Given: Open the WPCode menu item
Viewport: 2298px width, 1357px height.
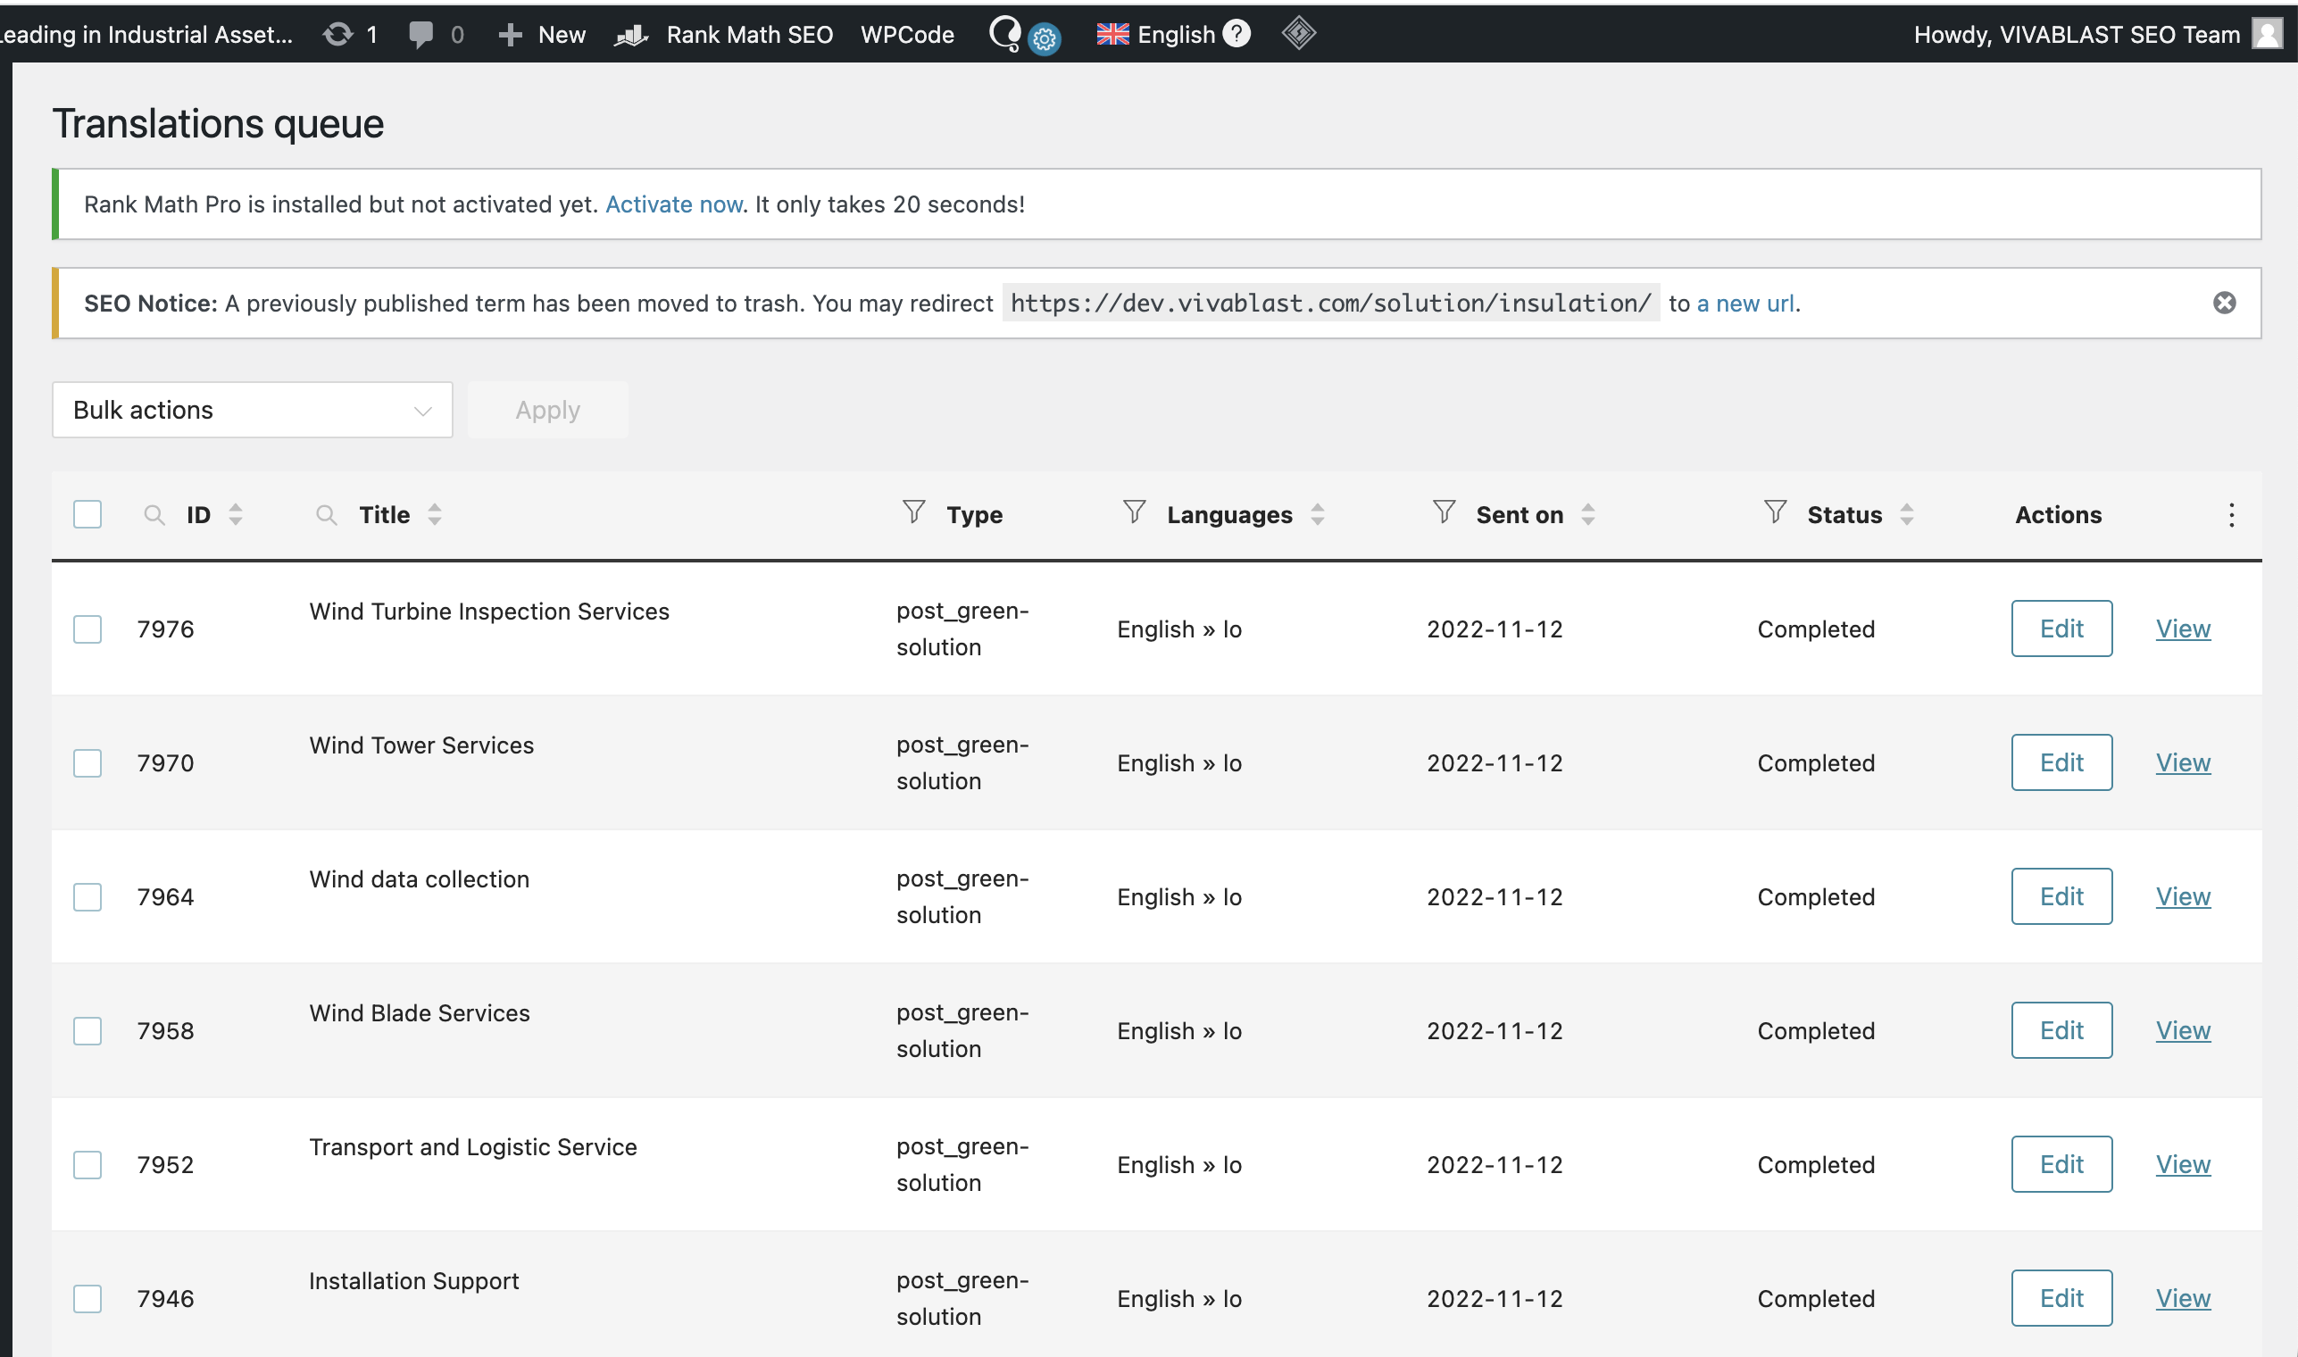Looking at the screenshot, I should coord(907,35).
